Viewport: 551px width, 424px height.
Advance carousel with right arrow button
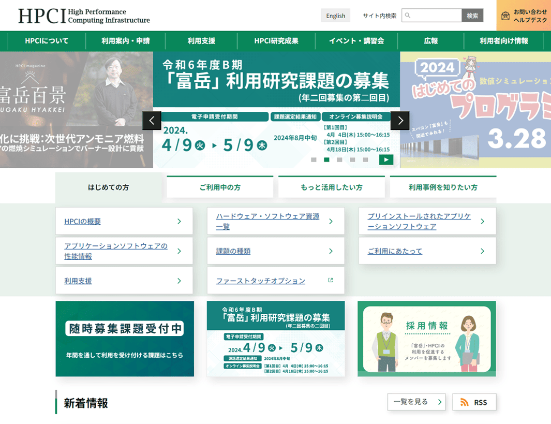(x=400, y=121)
